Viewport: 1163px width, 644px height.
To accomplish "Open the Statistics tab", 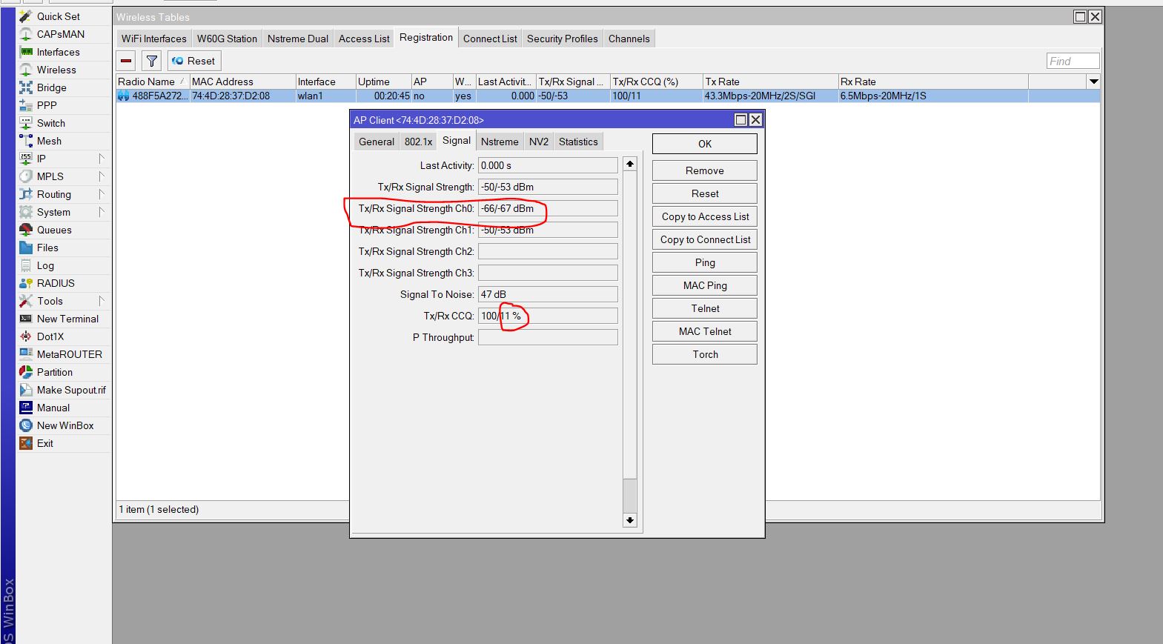I will coord(578,142).
